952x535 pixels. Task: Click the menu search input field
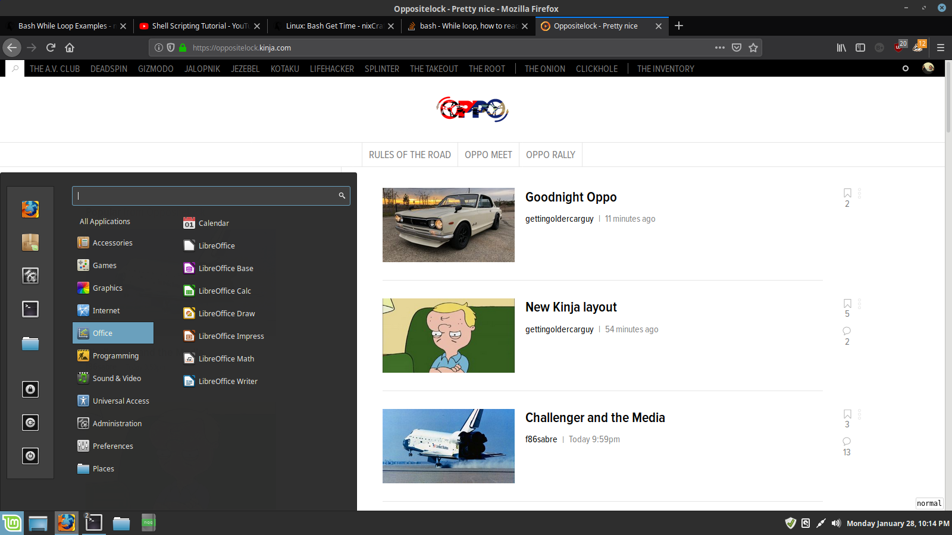point(211,196)
